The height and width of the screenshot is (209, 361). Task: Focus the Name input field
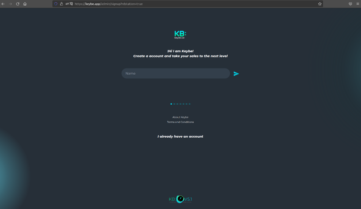(175, 74)
